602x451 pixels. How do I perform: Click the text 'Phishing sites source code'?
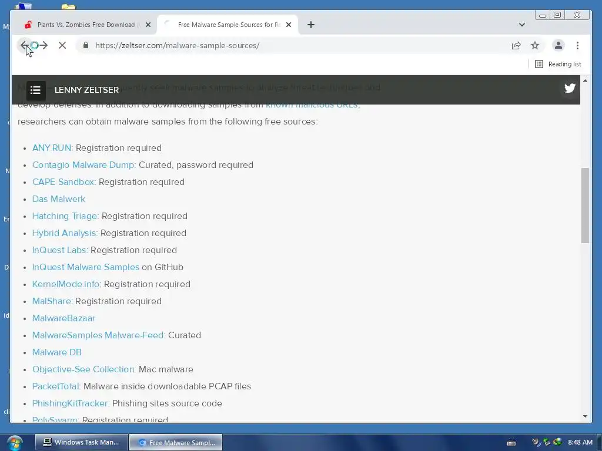[167, 403]
